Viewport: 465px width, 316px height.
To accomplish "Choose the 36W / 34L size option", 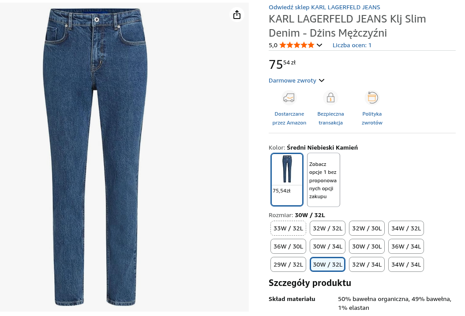I will (406, 246).
